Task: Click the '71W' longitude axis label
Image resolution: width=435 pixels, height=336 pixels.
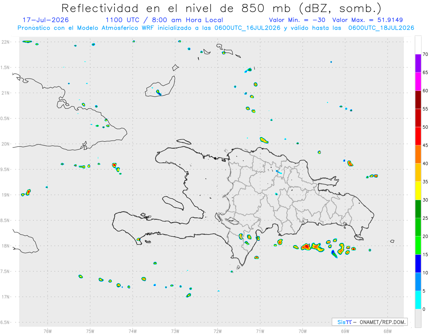Action: point(260,331)
